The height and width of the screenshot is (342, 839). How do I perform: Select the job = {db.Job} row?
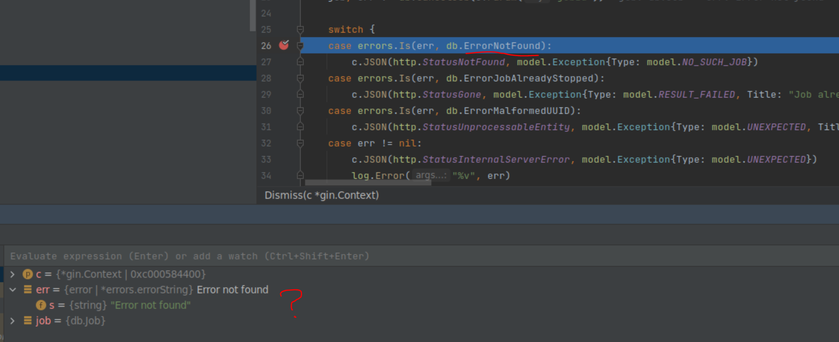(x=421, y=321)
